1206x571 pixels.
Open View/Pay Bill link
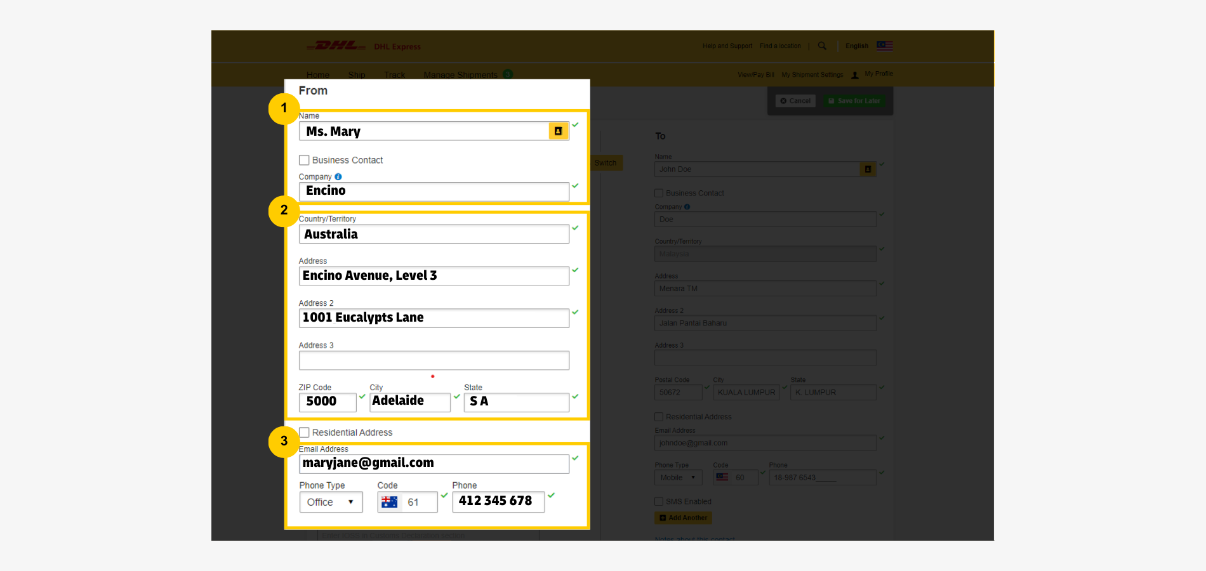click(756, 75)
